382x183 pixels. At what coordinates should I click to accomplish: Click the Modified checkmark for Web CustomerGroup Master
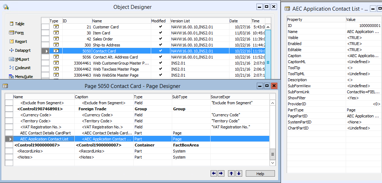coord(160,63)
